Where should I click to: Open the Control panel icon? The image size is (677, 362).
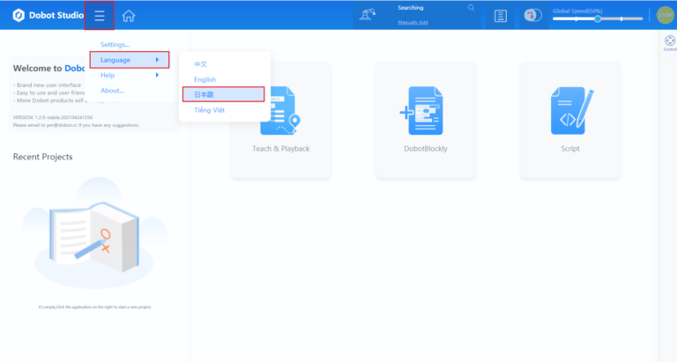pos(669,41)
